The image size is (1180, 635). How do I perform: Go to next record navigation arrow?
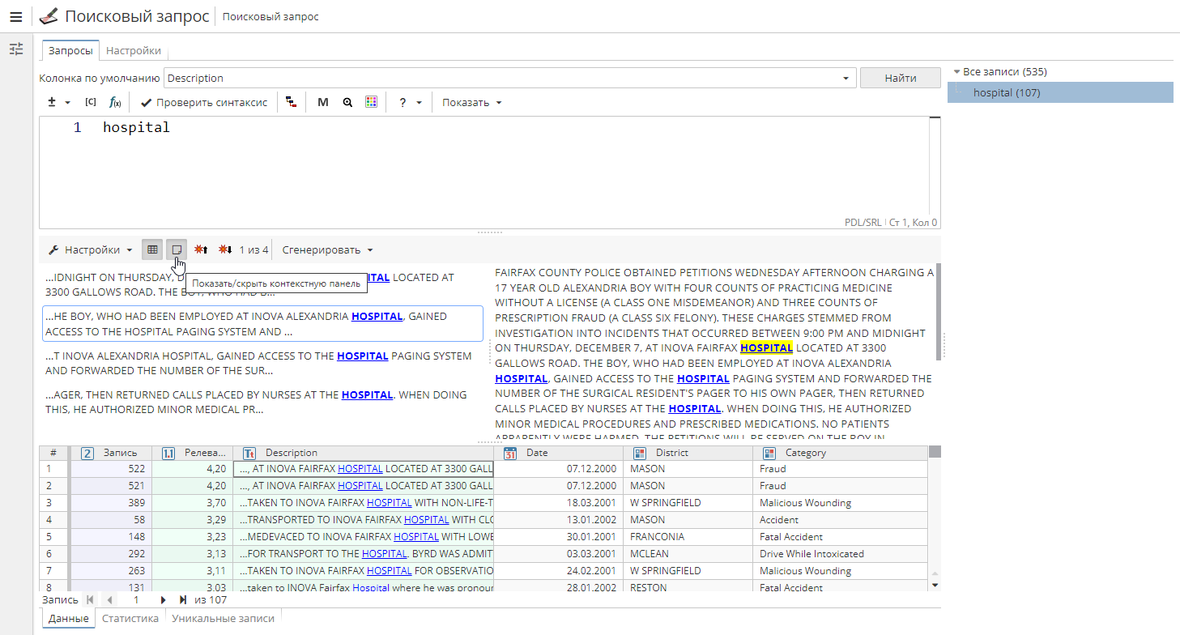coord(163,600)
